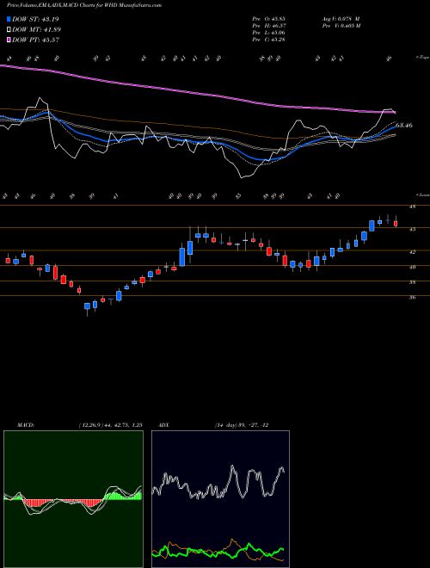Click the 'MACD:' panel heading

(26, 425)
